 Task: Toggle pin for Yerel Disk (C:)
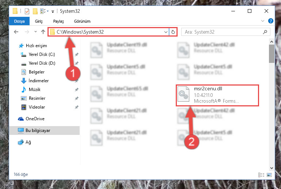coord(77,54)
